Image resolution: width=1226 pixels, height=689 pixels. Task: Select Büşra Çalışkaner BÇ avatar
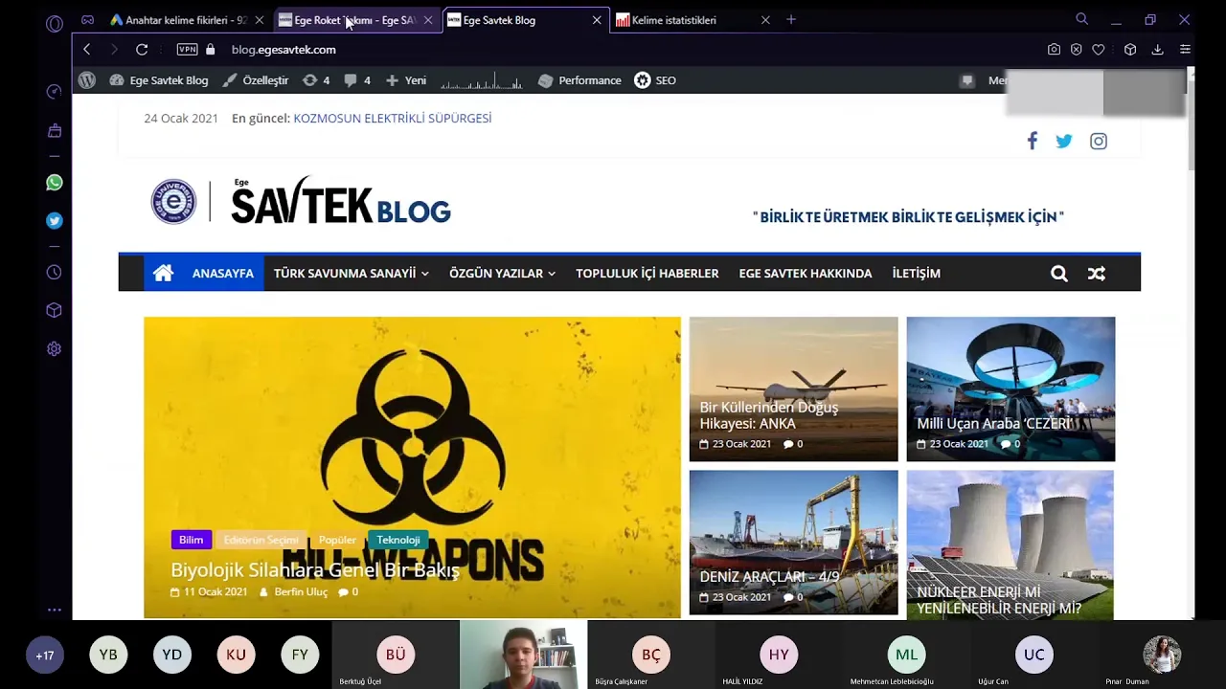point(651,656)
